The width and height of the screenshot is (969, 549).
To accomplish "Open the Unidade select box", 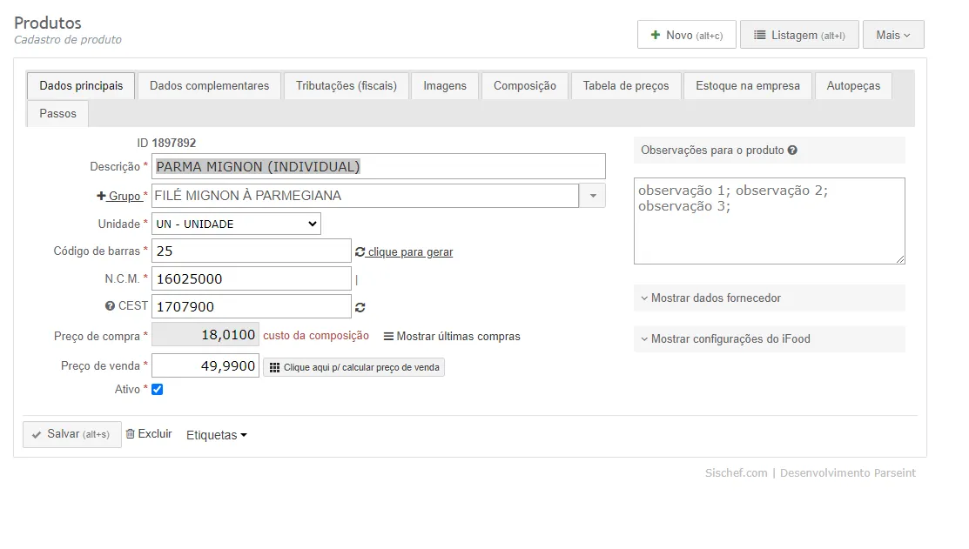I will (x=236, y=224).
